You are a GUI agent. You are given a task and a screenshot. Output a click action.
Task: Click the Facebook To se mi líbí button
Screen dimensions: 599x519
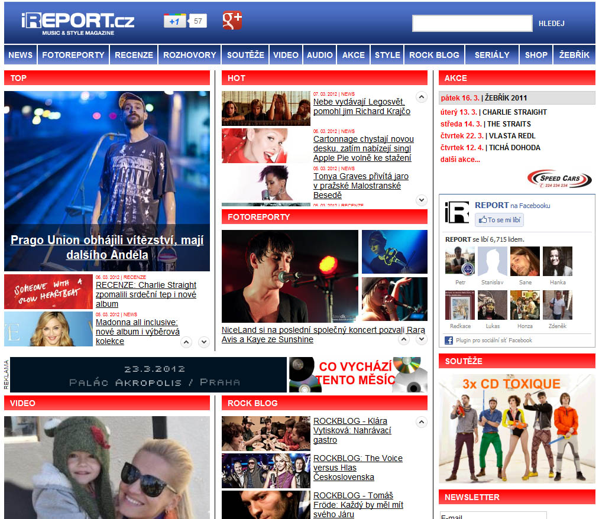point(499,220)
